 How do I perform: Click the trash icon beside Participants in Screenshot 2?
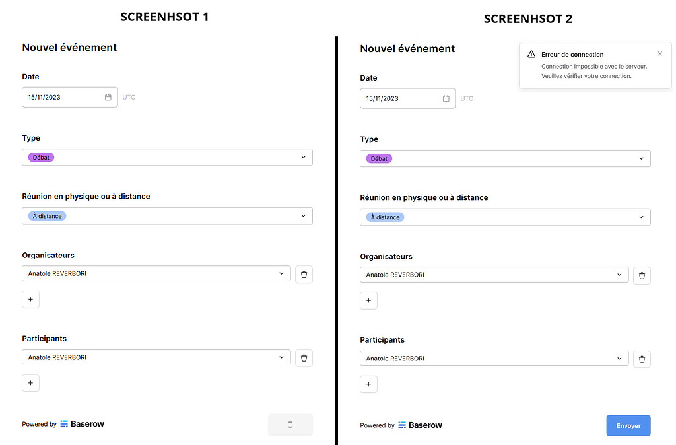tap(642, 359)
